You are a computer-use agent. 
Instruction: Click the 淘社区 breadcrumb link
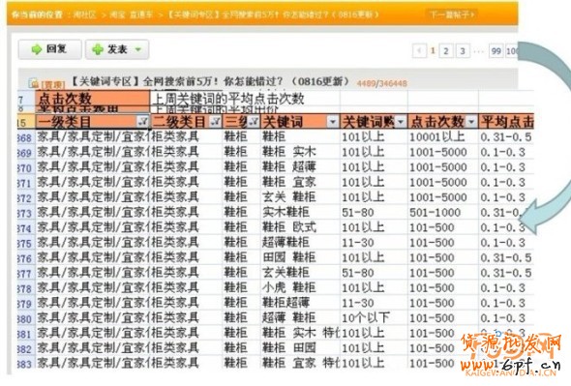pos(84,15)
